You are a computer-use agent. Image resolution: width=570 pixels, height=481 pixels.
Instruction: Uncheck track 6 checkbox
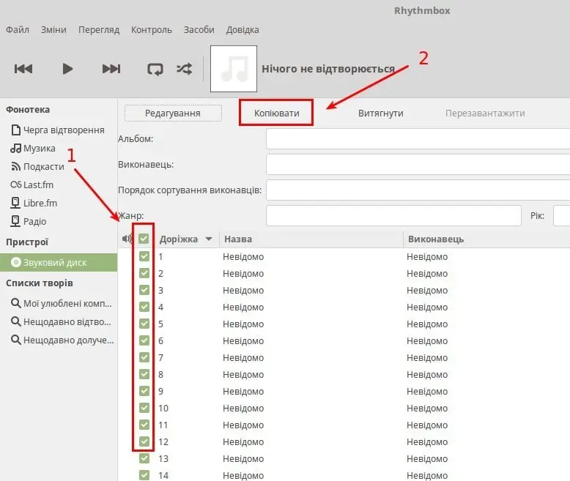coord(144,340)
